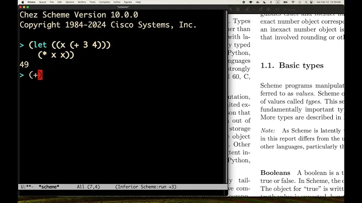Screen dimensions: 362x203
Task: Click the (Inferior Scheme:run +3) mode indicator
Action: pos(146,187)
